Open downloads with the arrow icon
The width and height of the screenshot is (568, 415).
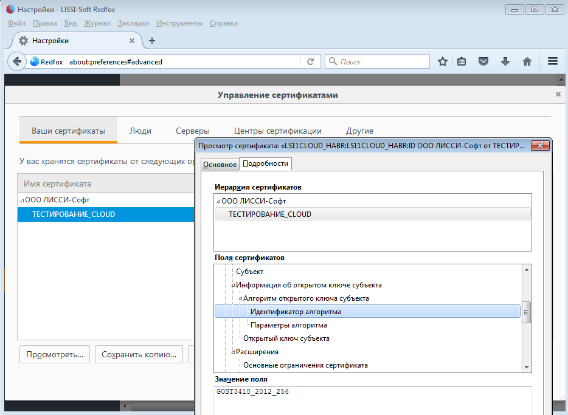pos(505,61)
